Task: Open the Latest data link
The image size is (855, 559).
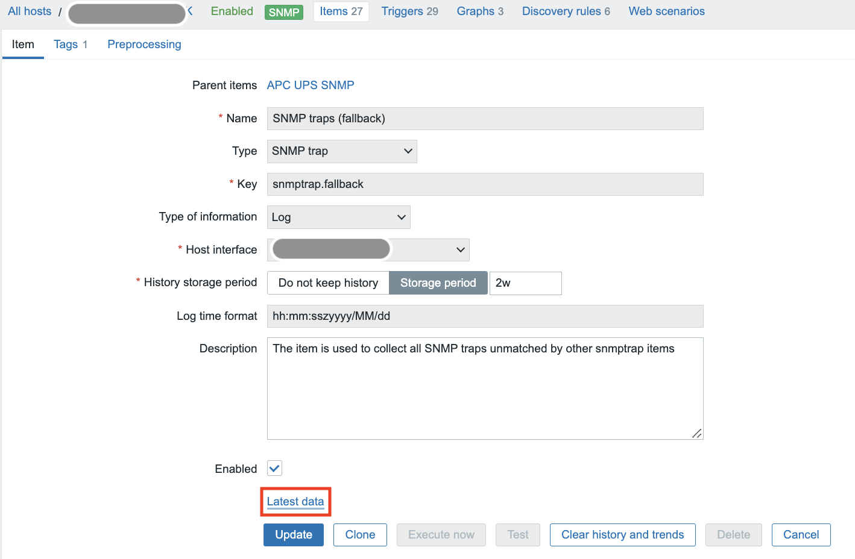Action: [x=295, y=501]
